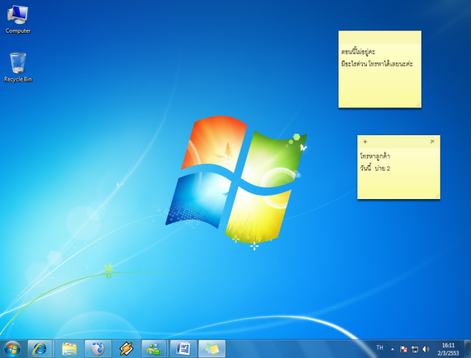Open the clock showing 16:11
This screenshot has height=358, width=471.
(x=448, y=349)
